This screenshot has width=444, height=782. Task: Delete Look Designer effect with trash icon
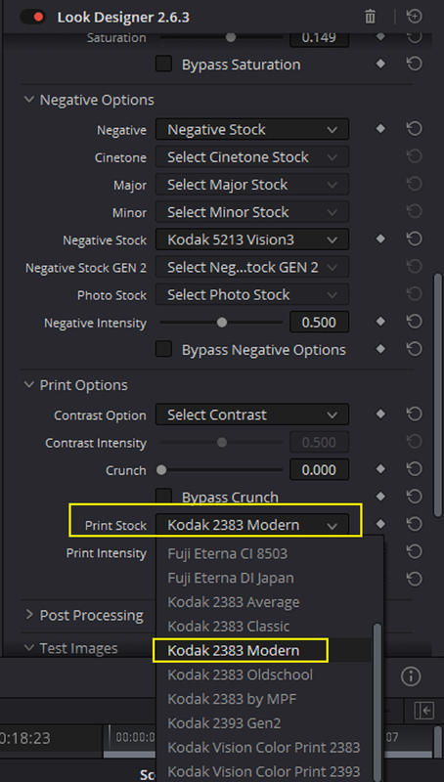click(x=370, y=17)
